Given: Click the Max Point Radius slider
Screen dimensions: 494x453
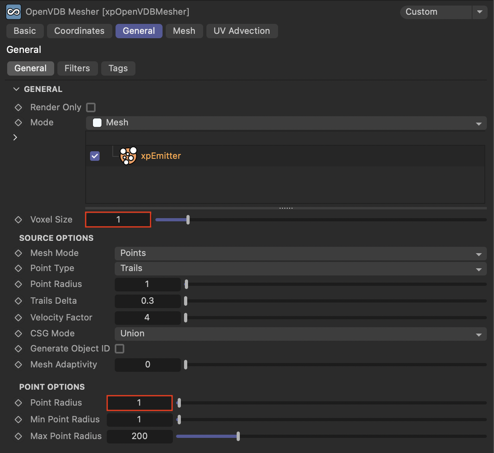Looking at the screenshot, I should 331,436.
